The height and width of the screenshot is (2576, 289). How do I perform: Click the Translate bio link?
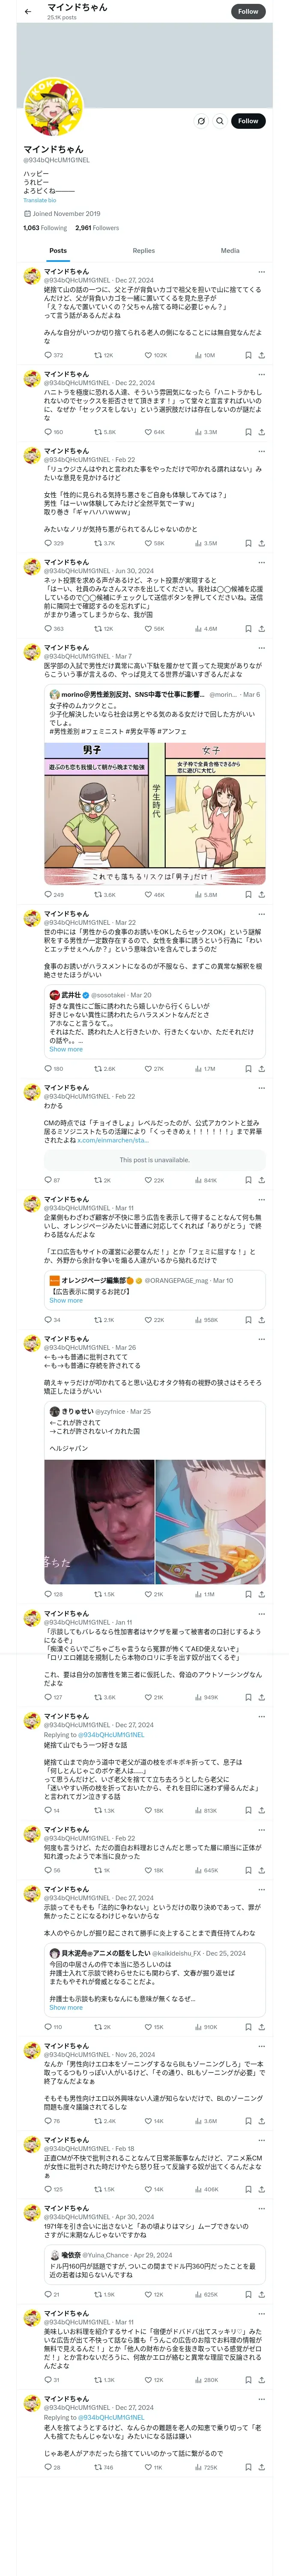[x=40, y=201]
